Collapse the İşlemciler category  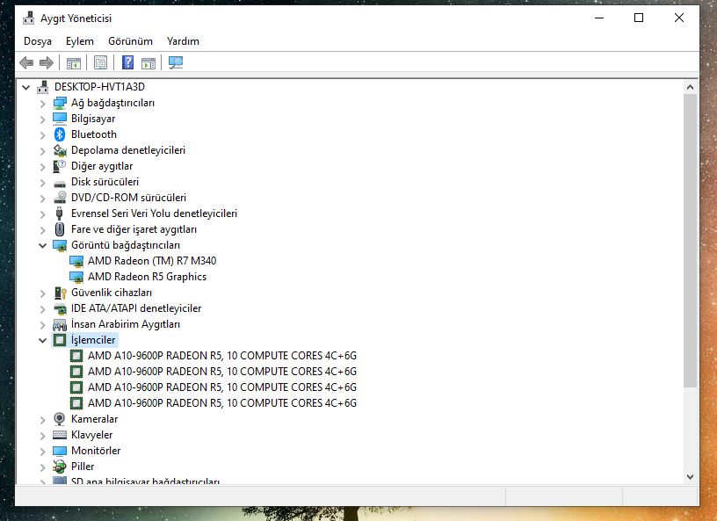click(x=42, y=340)
